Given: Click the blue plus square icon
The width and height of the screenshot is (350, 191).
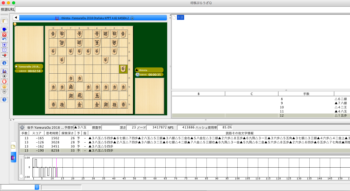Looking at the screenshot, I should click(x=4, y=45).
